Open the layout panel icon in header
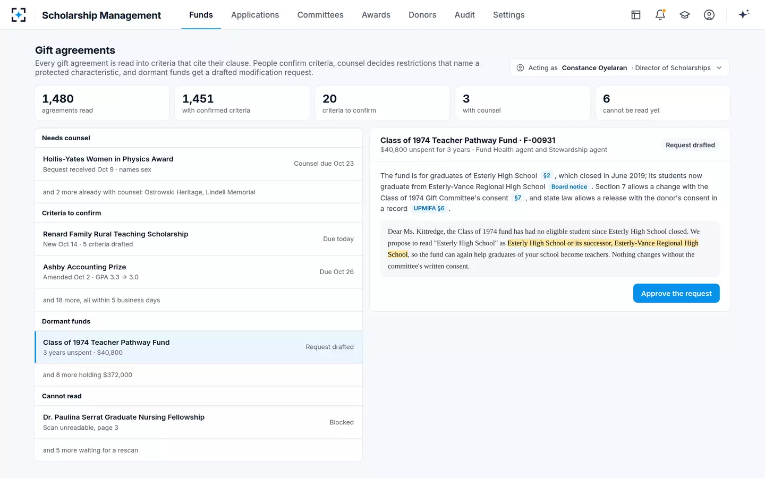Image resolution: width=765 pixels, height=478 pixels. point(636,15)
